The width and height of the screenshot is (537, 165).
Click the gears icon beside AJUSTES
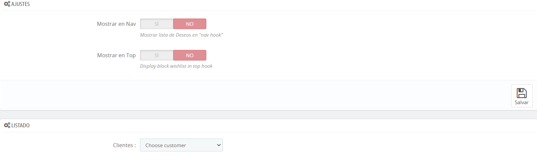click(x=7, y=4)
